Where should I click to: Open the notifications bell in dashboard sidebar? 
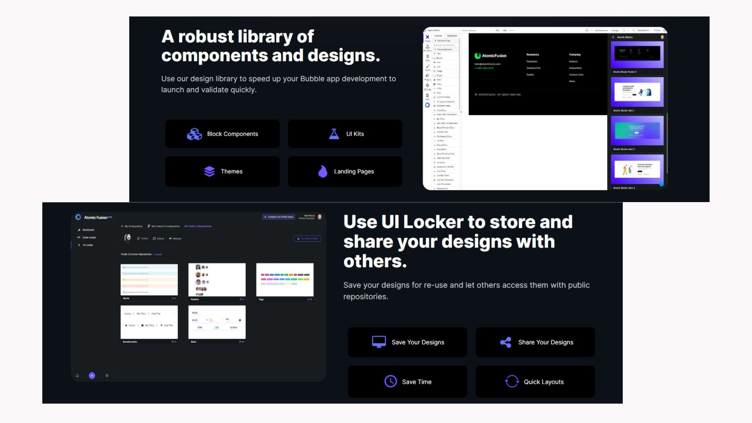[x=77, y=376]
